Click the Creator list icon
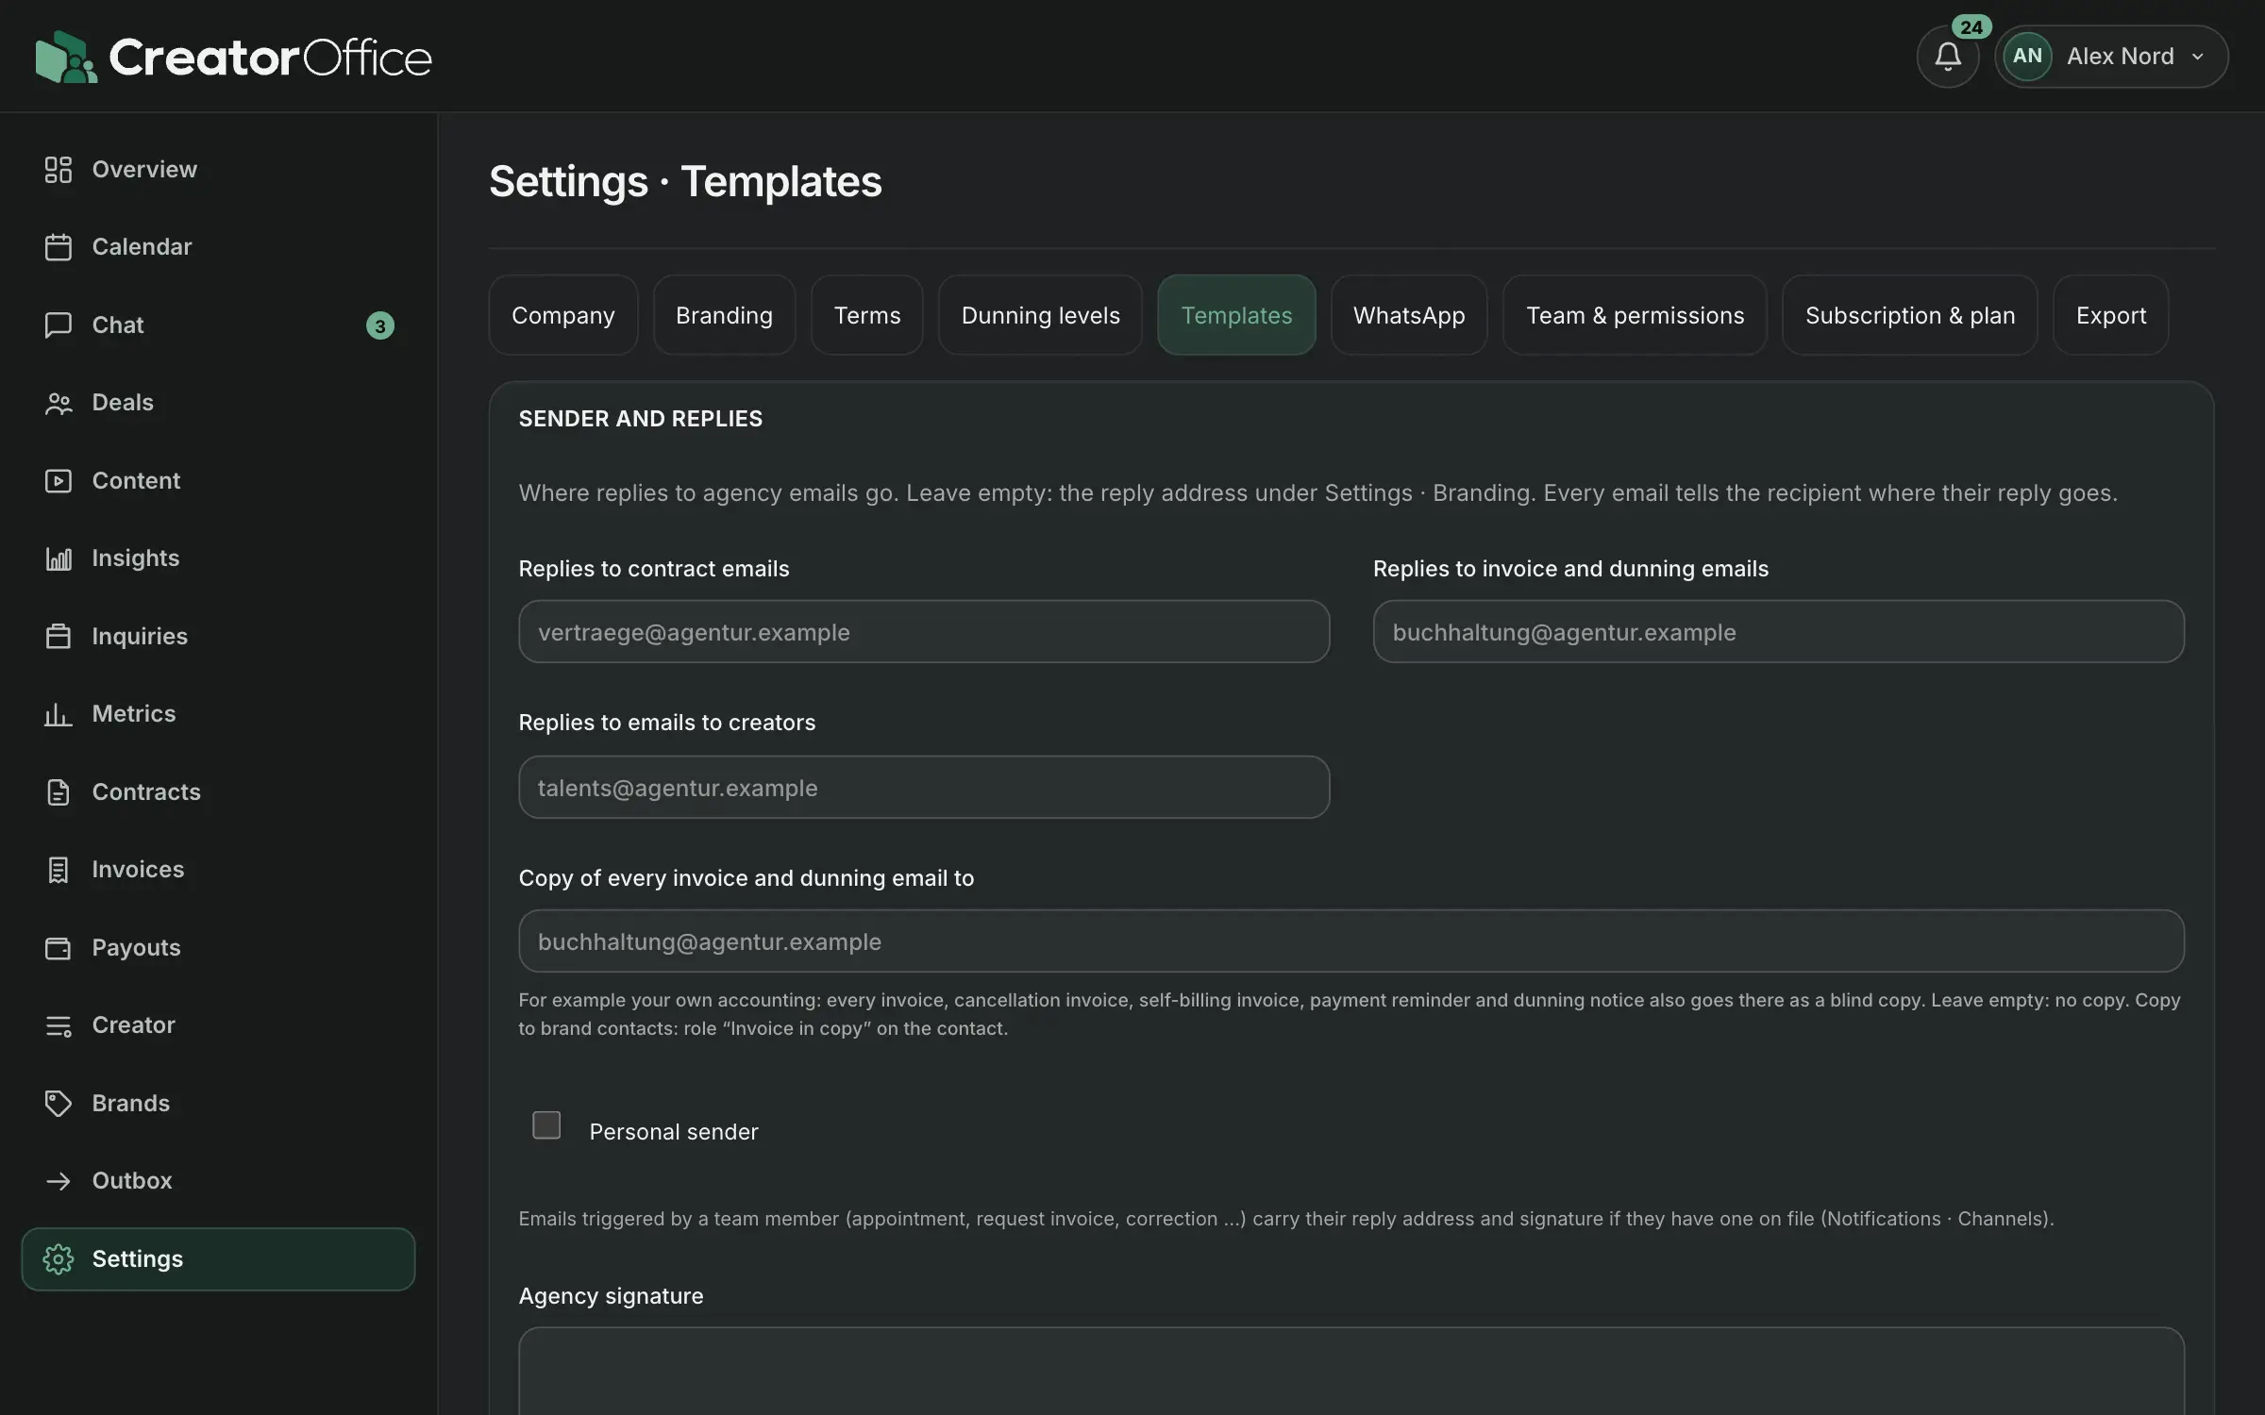 coord(59,1025)
